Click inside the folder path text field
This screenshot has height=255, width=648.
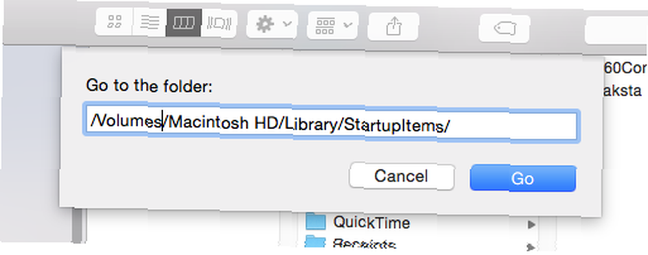[330, 123]
